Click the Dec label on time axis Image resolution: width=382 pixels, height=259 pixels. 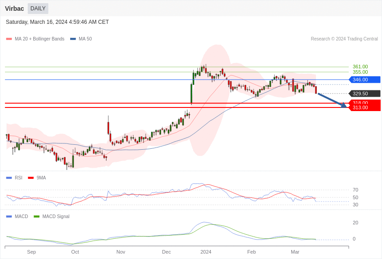(x=166, y=252)
